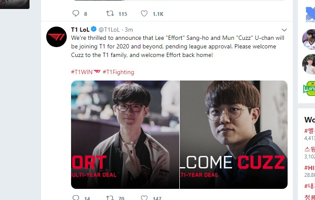The height and width of the screenshot is (200, 315).
Task: Retweet the post with 115 retweets
Action: [110, 13]
